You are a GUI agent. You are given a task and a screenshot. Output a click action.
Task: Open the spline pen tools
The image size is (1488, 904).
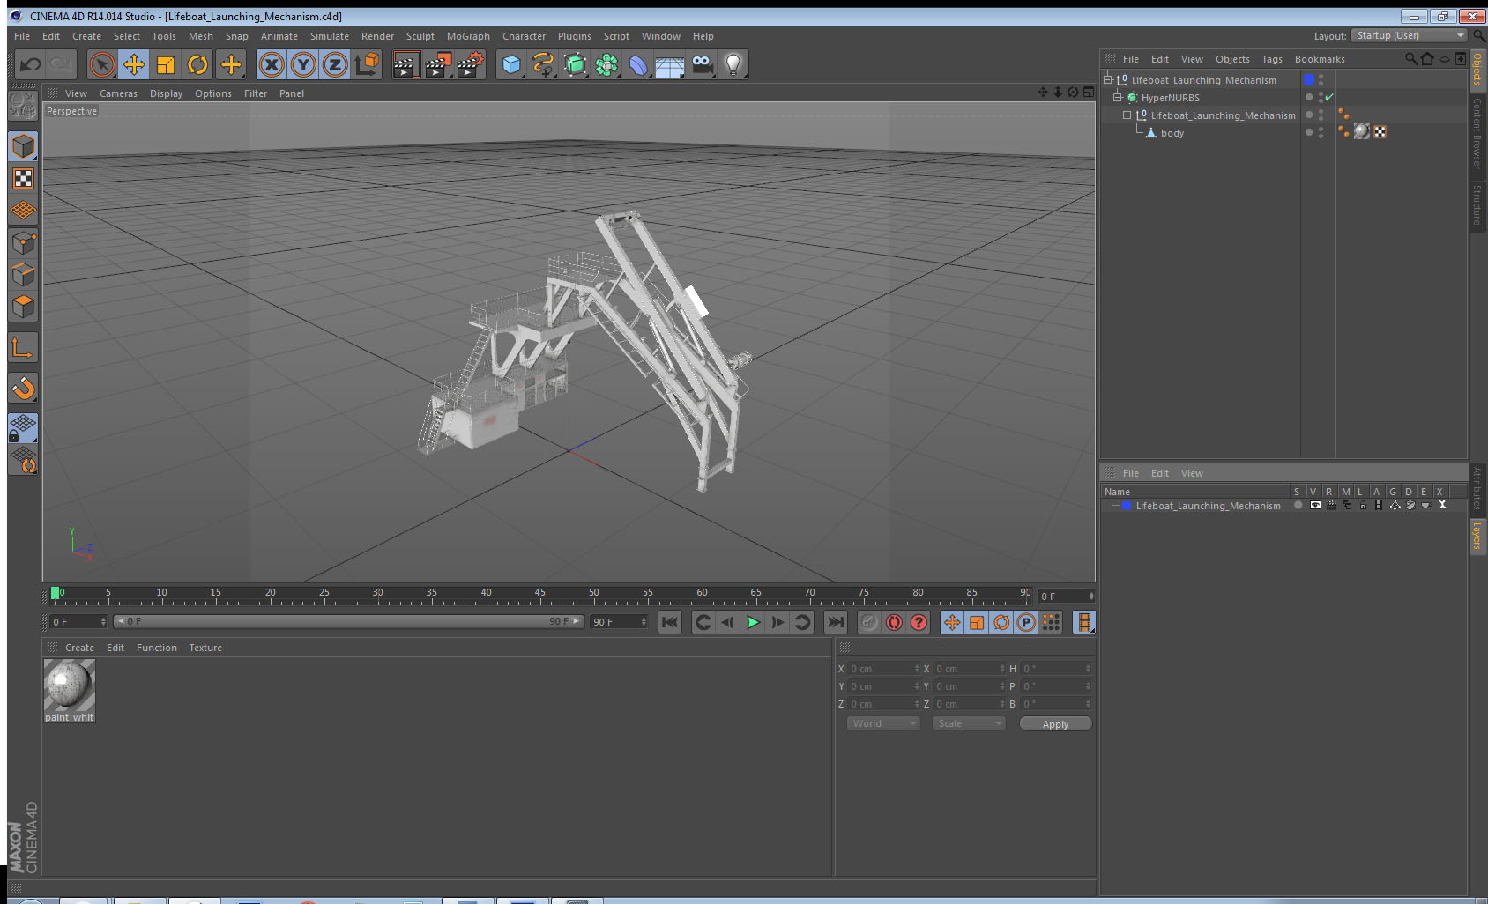coord(543,64)
